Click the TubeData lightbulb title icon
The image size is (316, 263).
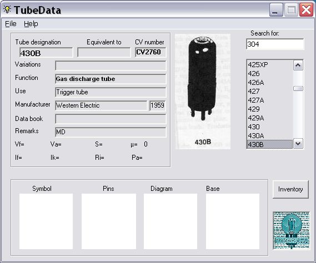[x=7, y=9]
